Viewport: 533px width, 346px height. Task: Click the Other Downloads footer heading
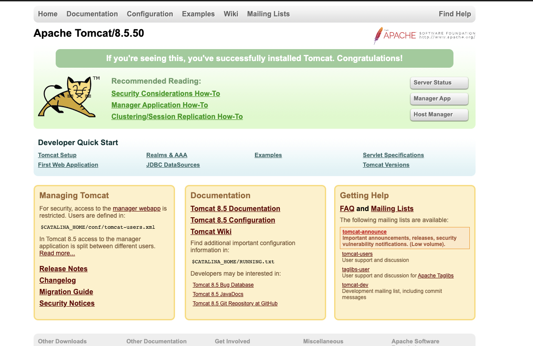click(62, 341)
